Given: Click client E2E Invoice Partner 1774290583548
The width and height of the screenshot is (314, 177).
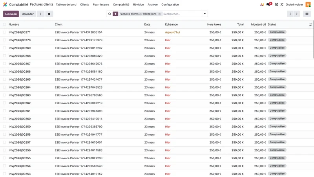Looking at the screenshot, I should [78, 166].
